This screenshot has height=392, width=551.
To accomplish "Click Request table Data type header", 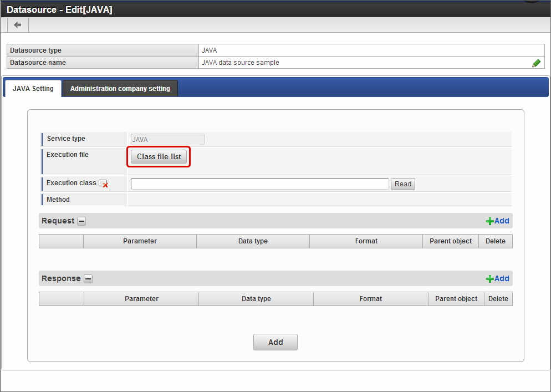I will click(253, 241).
